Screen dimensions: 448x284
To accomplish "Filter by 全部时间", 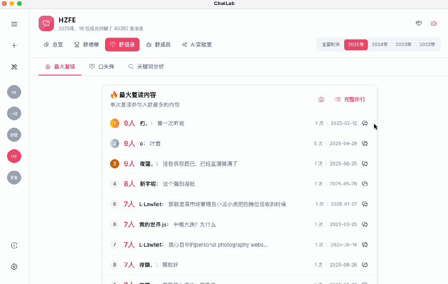I will click(x=331, y=44).
